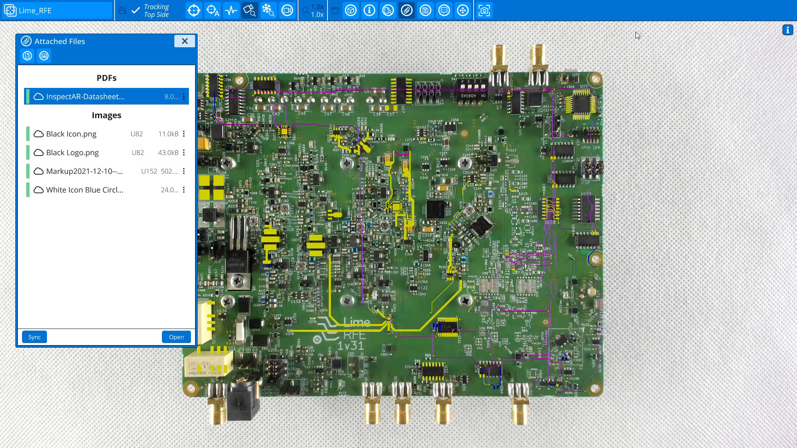Select Black Logo.png in the Images list
797x448 pixels.
[x=73, y=153]
